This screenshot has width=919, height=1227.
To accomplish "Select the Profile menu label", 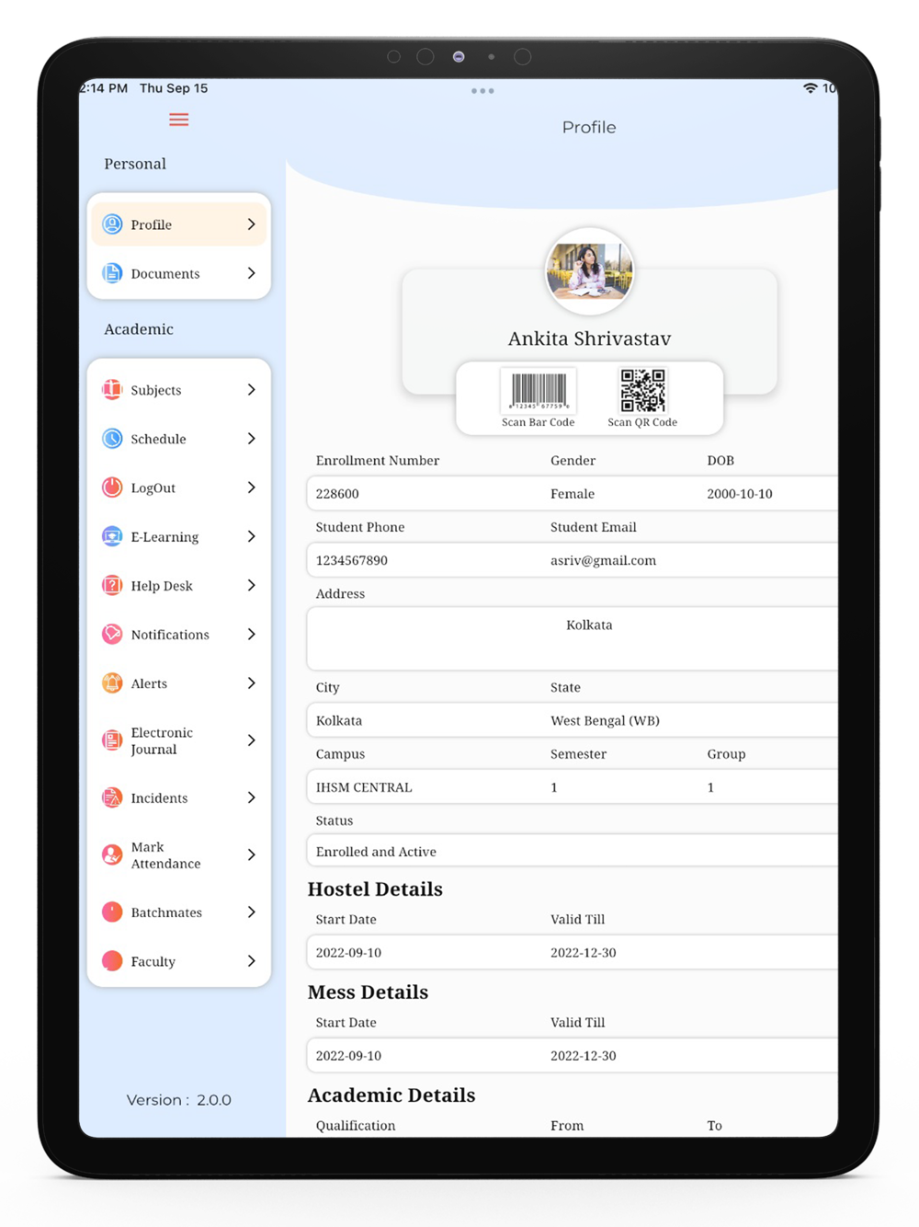I will (x=152, y=224).
